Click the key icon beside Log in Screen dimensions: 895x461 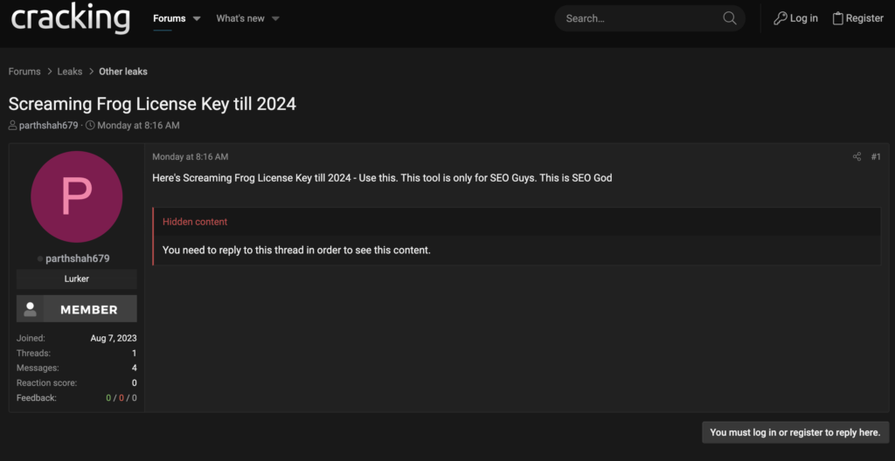coord(781,18)
